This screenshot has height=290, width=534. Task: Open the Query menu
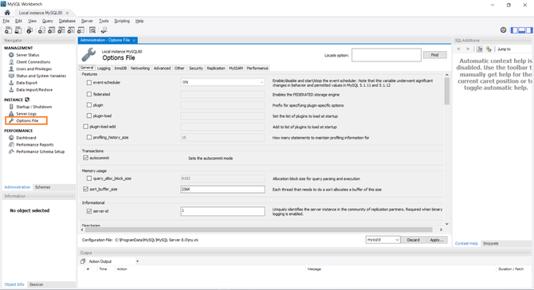pyautogui.click(x=48, y=21)
